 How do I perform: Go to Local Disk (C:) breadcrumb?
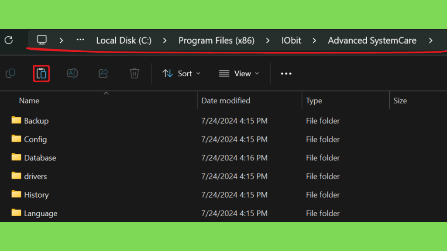coord(124,41)
